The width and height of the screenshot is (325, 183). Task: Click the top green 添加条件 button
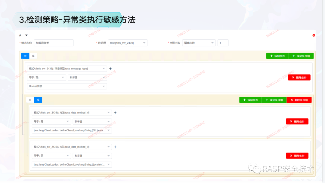tap(277, 56)
